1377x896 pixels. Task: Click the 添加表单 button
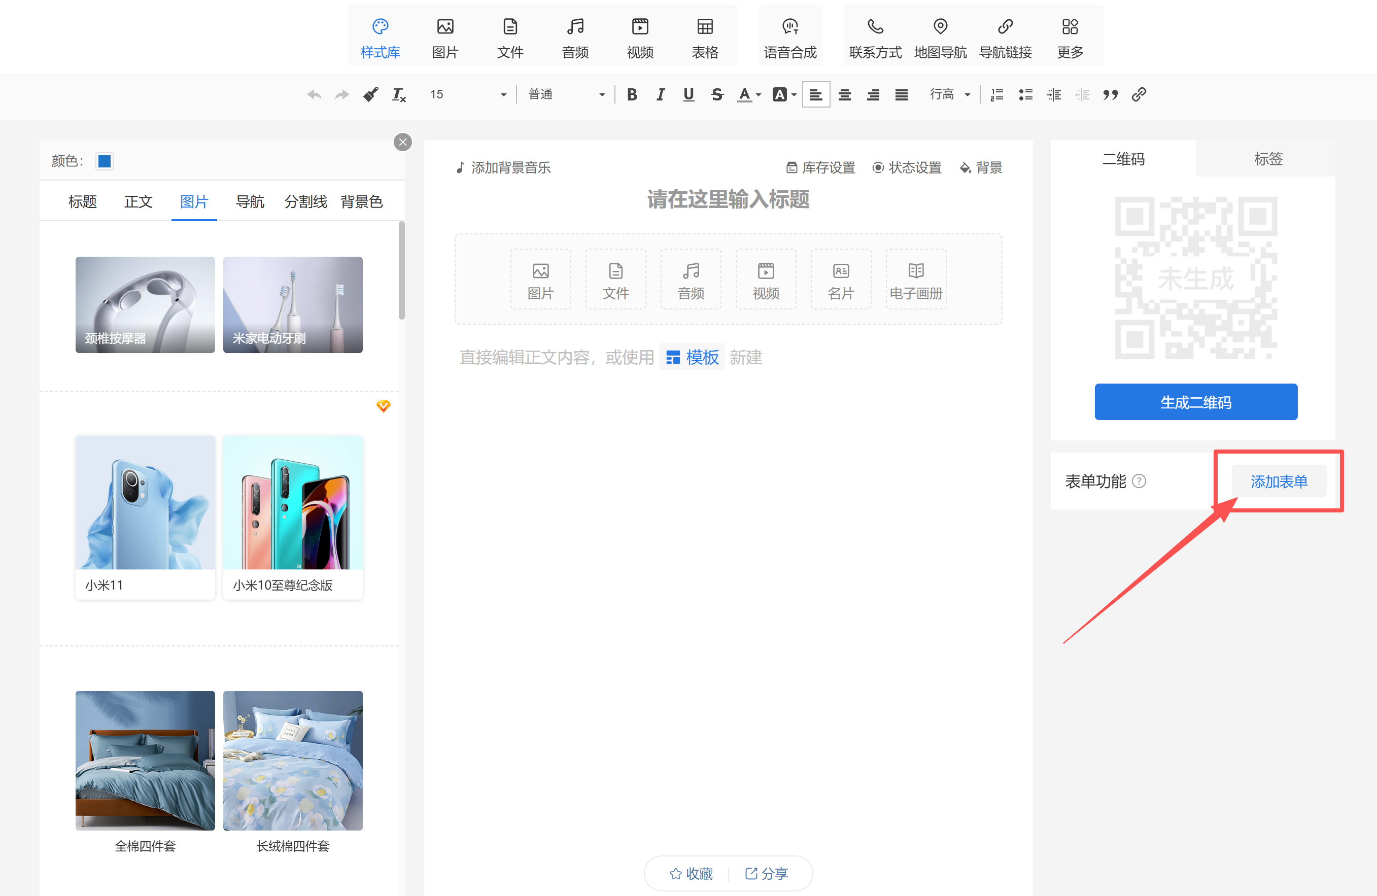(x=1279, y=481)
